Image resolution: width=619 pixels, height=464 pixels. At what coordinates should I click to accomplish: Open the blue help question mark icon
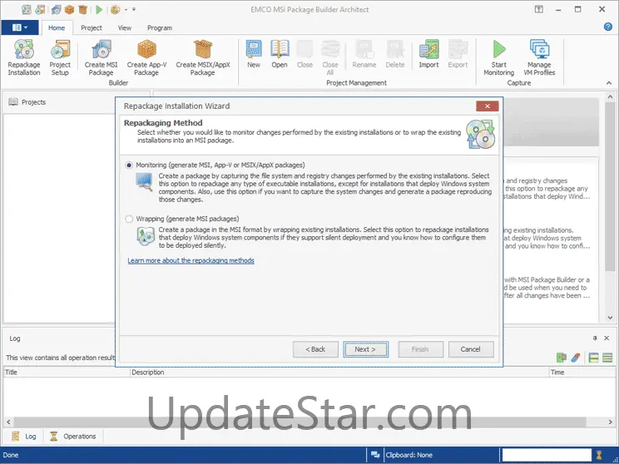click(x=608, y=27)
